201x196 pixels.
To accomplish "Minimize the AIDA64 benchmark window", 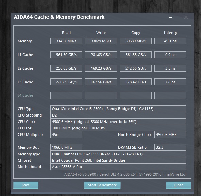I will pyautogui.click(x=170, y=17).
